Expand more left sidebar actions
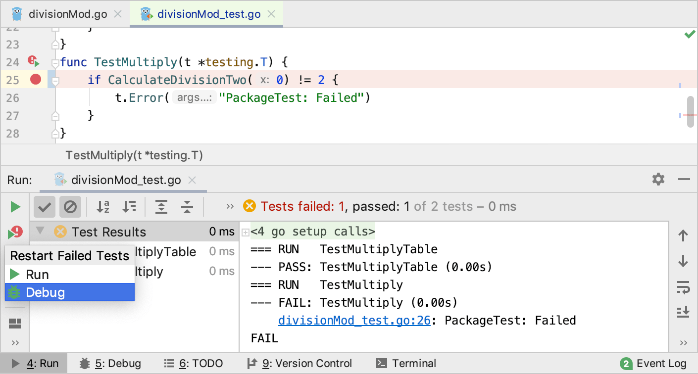Screen dimensions: 698x374 coord(15,343)
